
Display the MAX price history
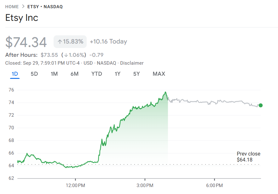[159, 74]
